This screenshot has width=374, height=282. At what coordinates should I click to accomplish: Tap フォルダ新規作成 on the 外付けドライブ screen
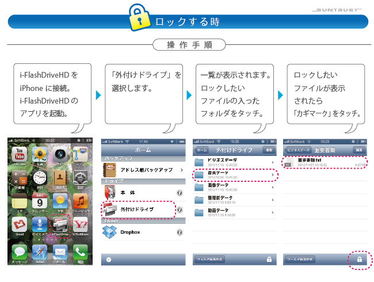click(x=209, y=260)
